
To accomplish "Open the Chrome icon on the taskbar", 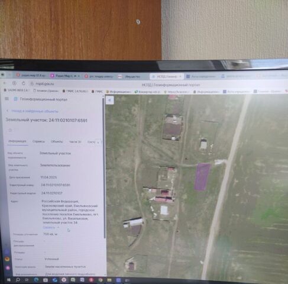I will (100, 280).
